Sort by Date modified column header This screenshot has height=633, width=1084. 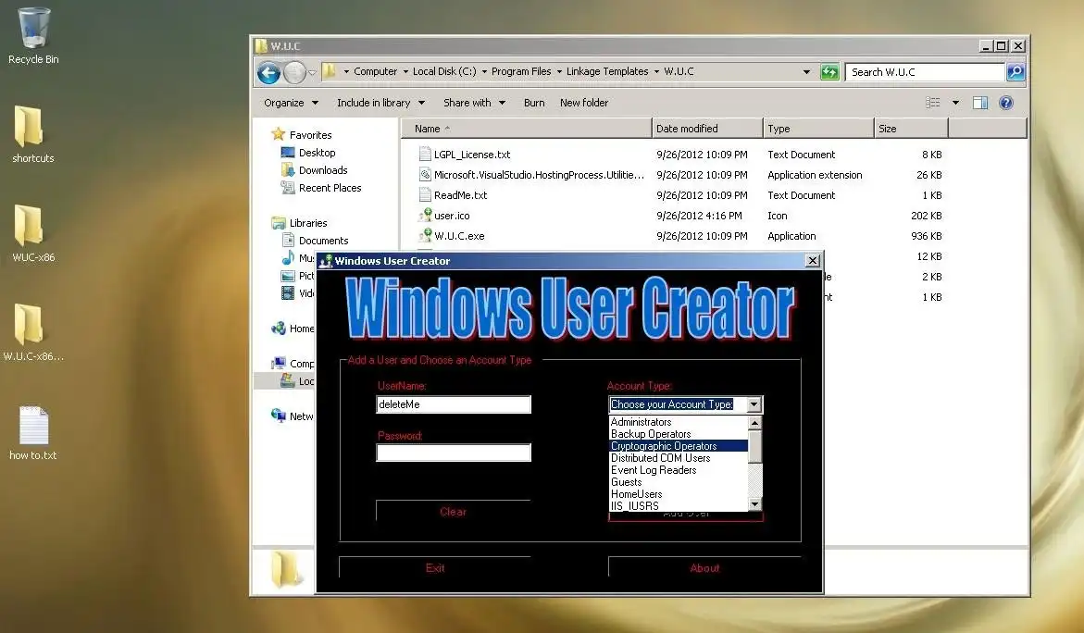click(707, 129)
